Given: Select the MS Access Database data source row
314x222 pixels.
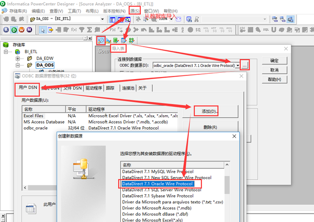Looking at the screenshot, I should pos(100,122).
